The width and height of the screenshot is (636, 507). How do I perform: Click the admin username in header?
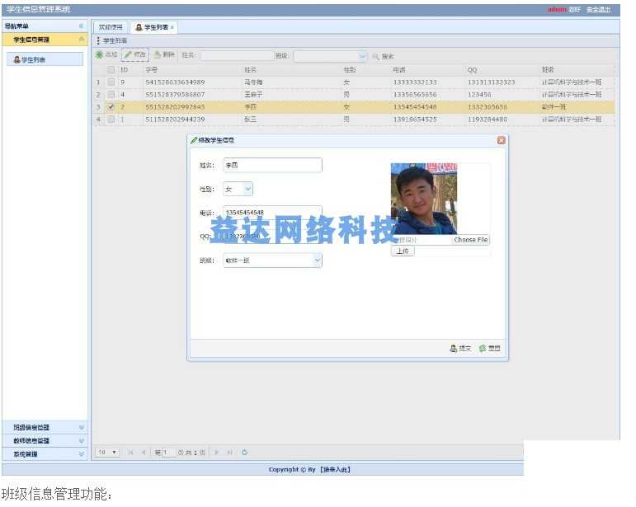[557, 9]
